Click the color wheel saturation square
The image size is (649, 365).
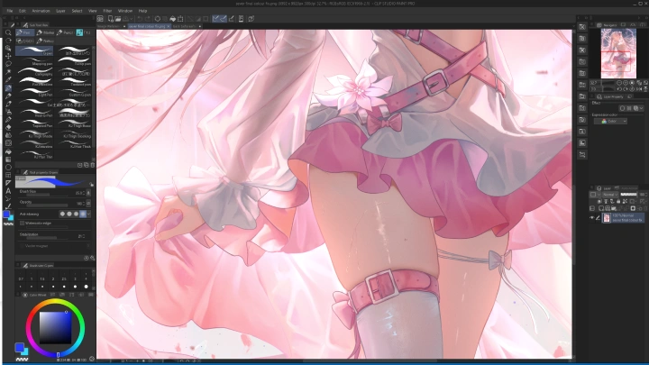pyautogui.click(x=56, y=327)
